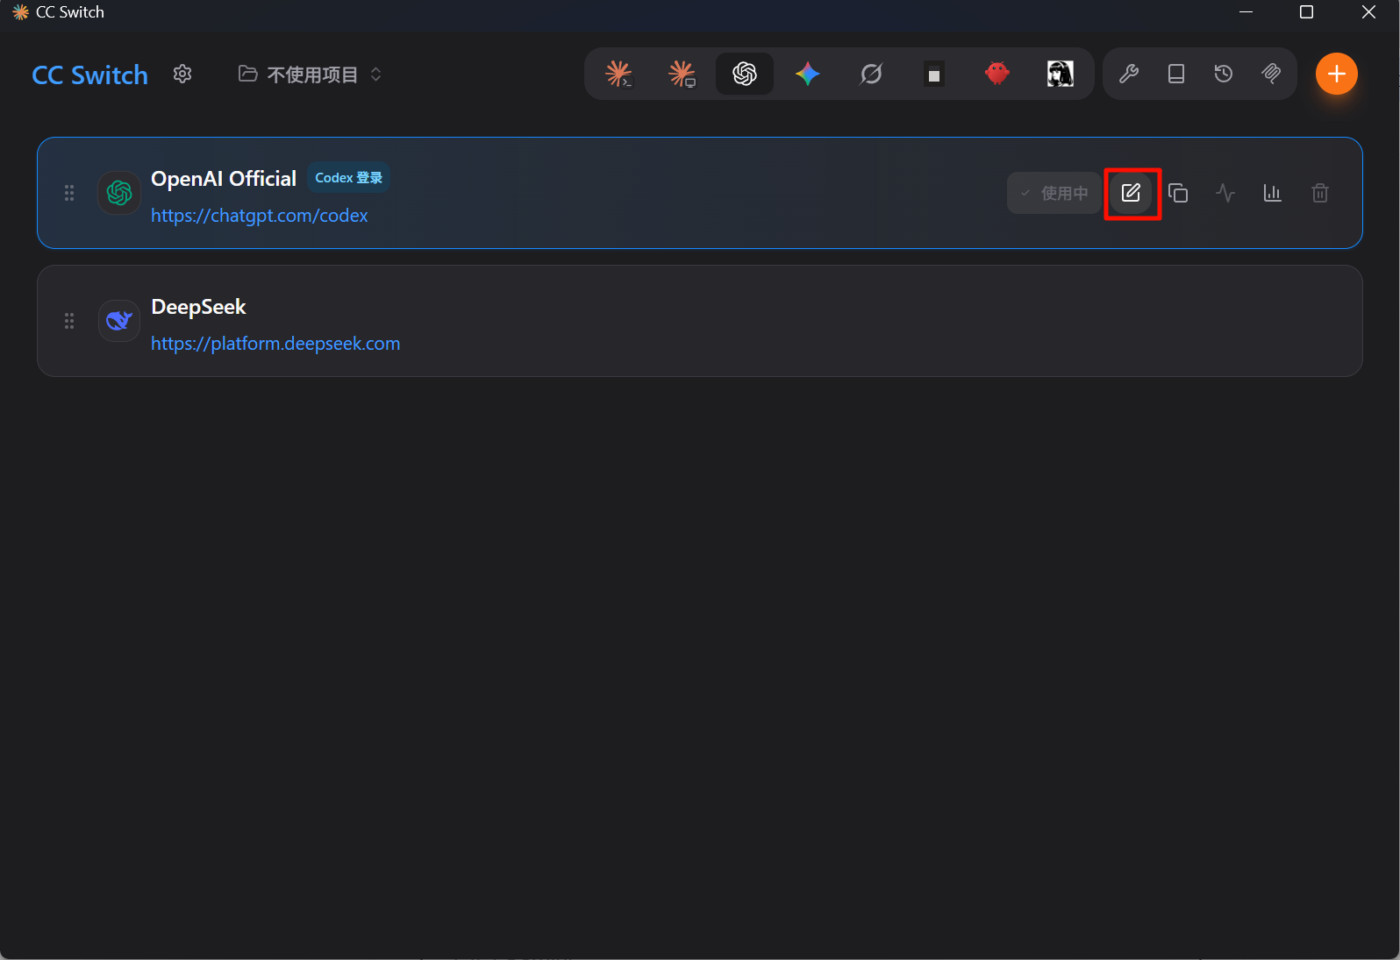Click the OpenAI Official provider name

(224, 179)
